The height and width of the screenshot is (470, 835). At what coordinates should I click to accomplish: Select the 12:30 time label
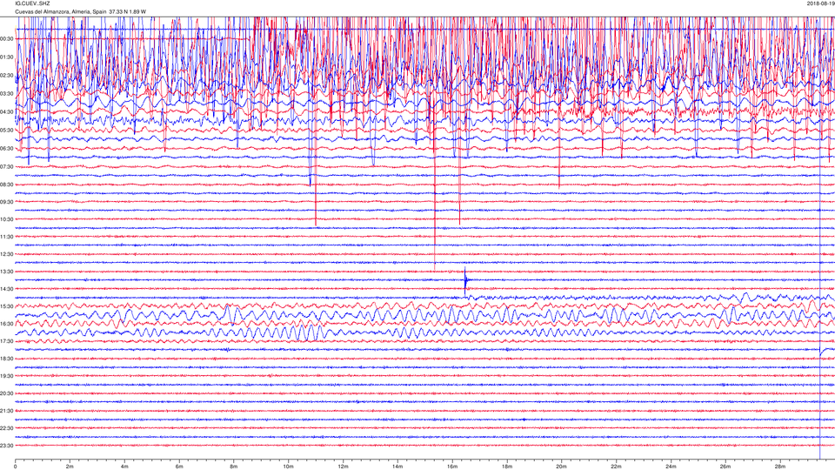(x=6, y=254)
